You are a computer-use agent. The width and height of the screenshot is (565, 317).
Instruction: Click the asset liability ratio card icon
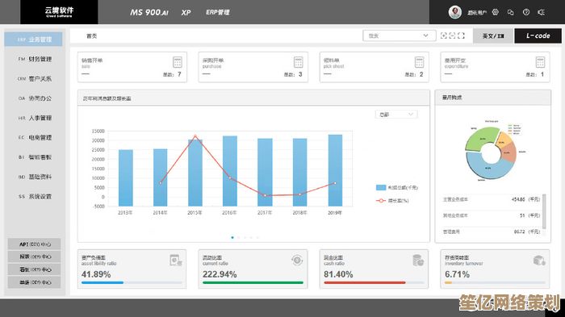(176, 260)
